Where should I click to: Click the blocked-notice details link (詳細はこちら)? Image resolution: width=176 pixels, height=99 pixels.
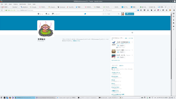click(76, 41)
